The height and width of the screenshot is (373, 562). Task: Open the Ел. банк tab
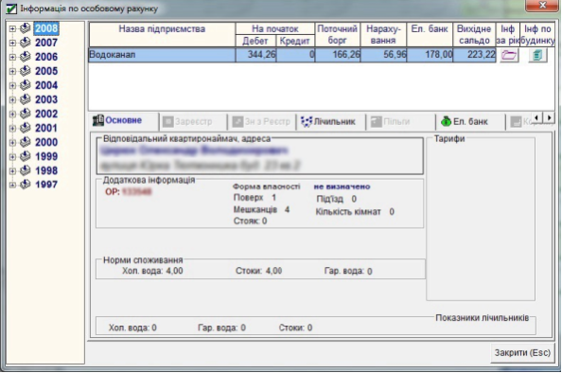coord(469,122)
